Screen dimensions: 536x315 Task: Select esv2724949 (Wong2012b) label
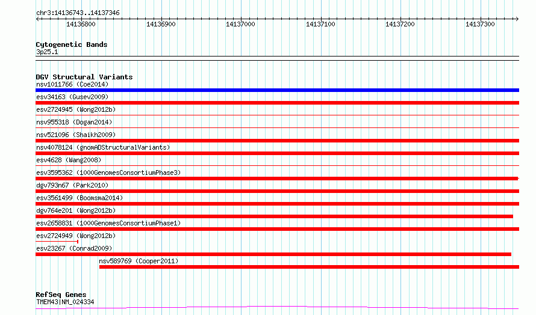[76, 236]
